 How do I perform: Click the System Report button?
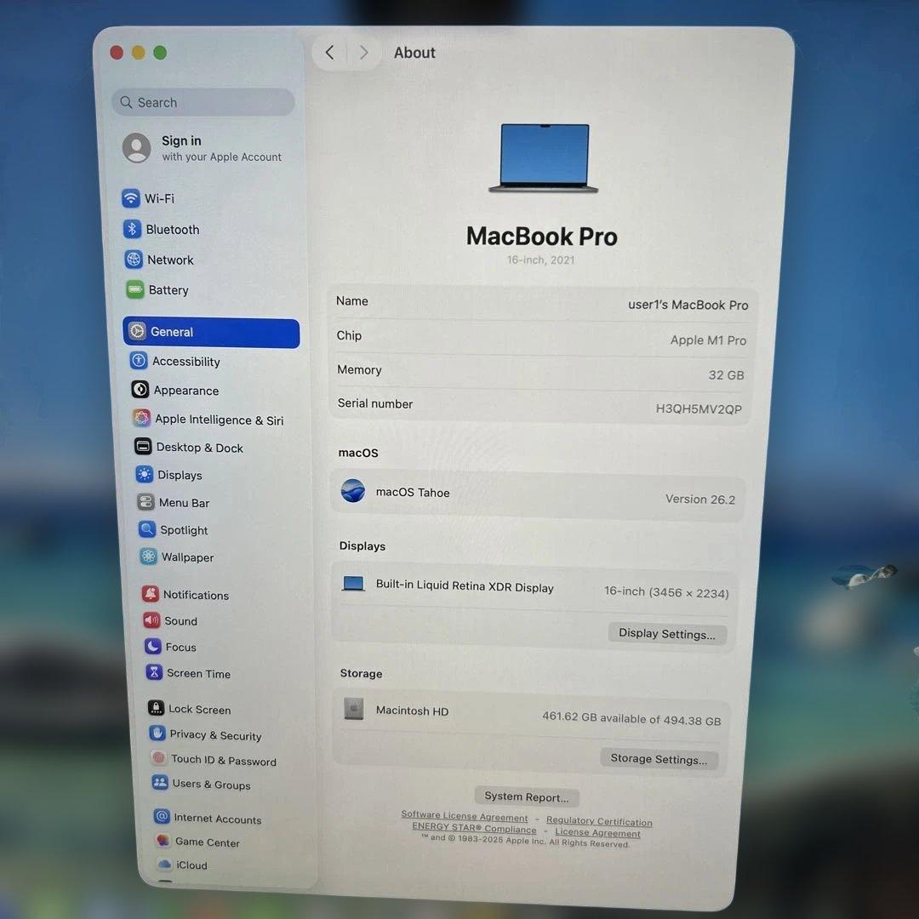pyautogui.click(x=526, y=796)
